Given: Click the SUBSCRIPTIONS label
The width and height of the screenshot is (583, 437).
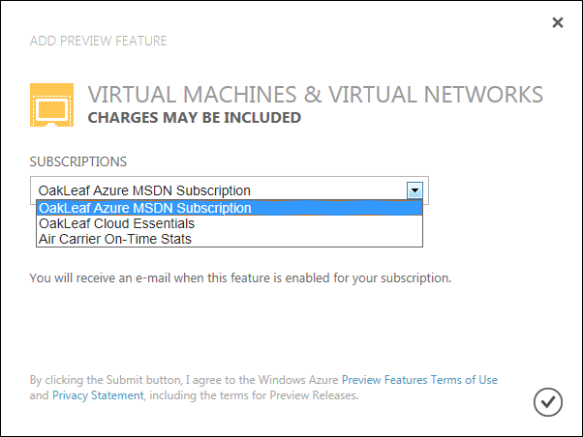Looking at the screenshot, I should click(78, 161).
